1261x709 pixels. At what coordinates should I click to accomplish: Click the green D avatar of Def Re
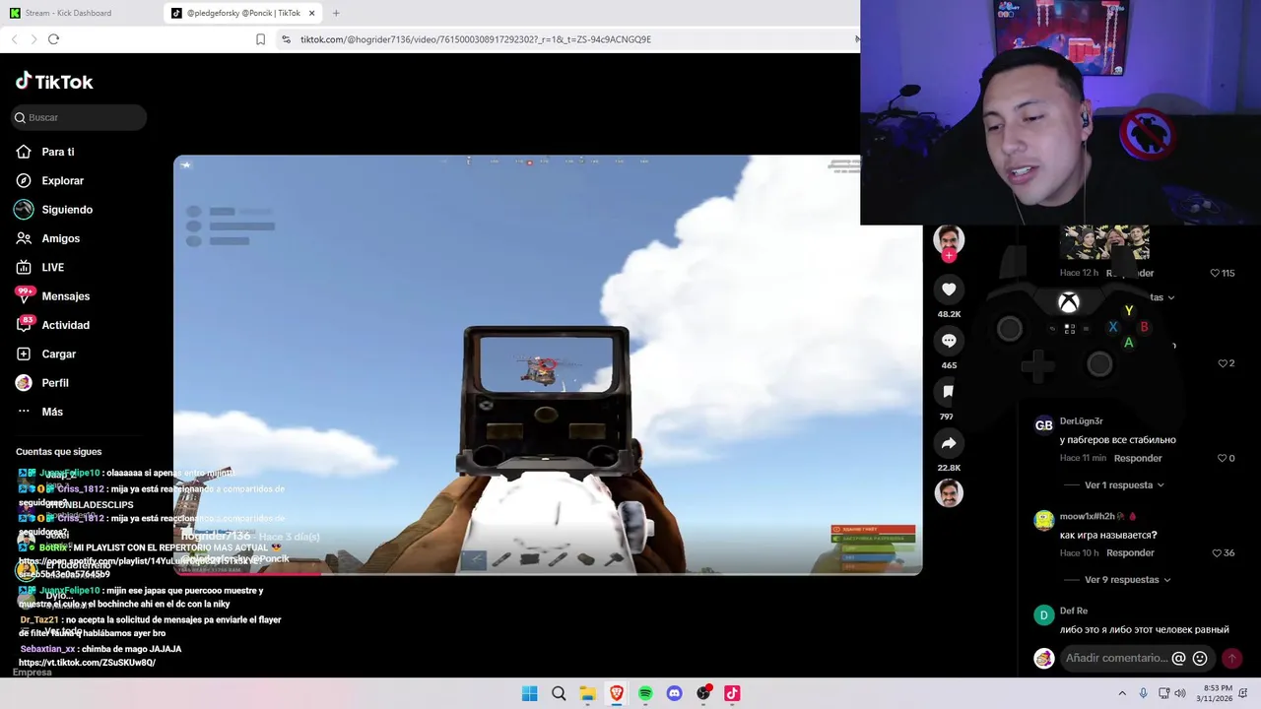click(1043, 615)
